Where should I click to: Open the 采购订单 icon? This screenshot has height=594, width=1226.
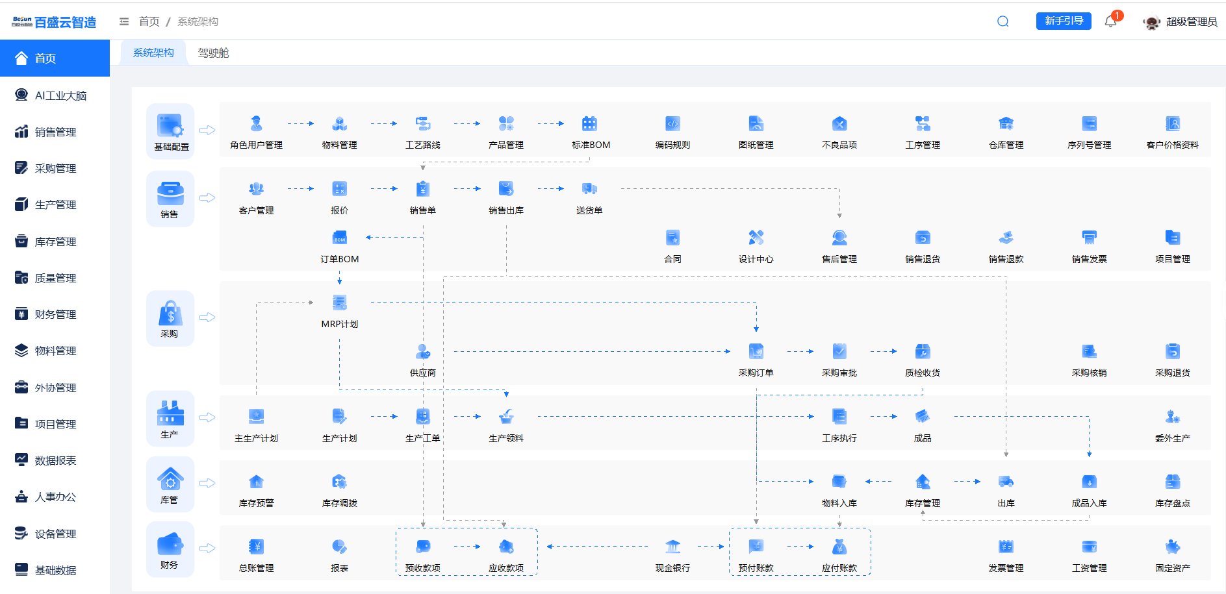click(x=756, y=351)
